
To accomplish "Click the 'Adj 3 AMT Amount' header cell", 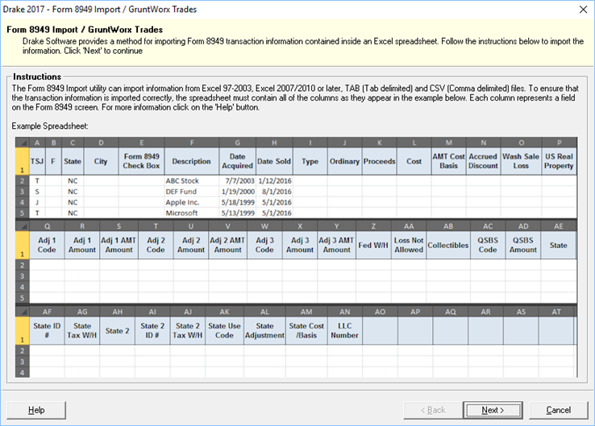I will tap(336, 246).
